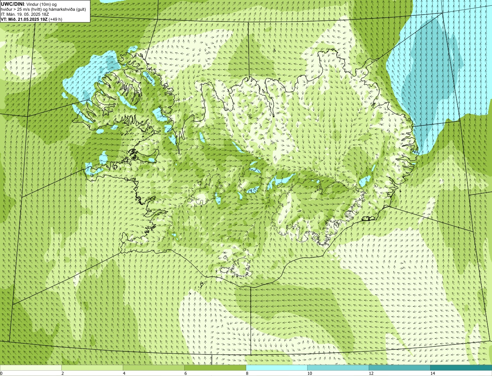492x376 pixels.
Task: Click the 2–4 m/s light green segment
Action: (92, 368)
